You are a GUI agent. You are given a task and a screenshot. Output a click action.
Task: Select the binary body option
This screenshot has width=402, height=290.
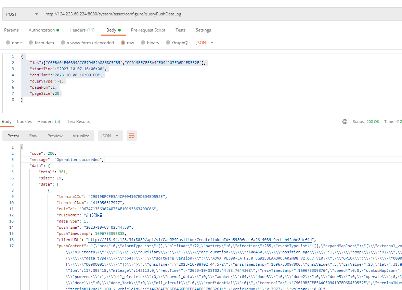tap(143, 43)
